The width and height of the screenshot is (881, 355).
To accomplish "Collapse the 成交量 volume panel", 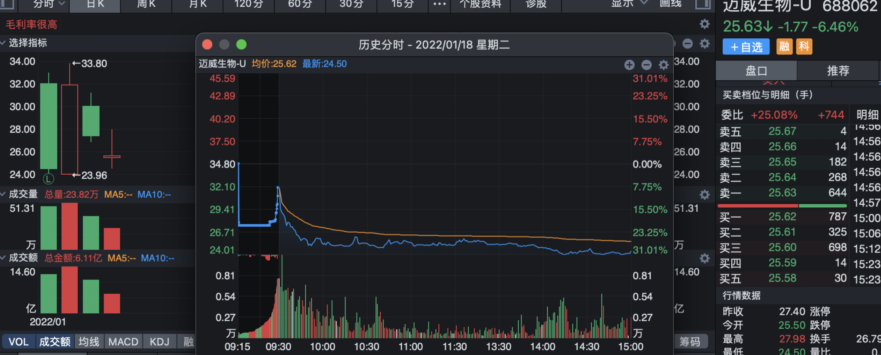I will (3, 194).
